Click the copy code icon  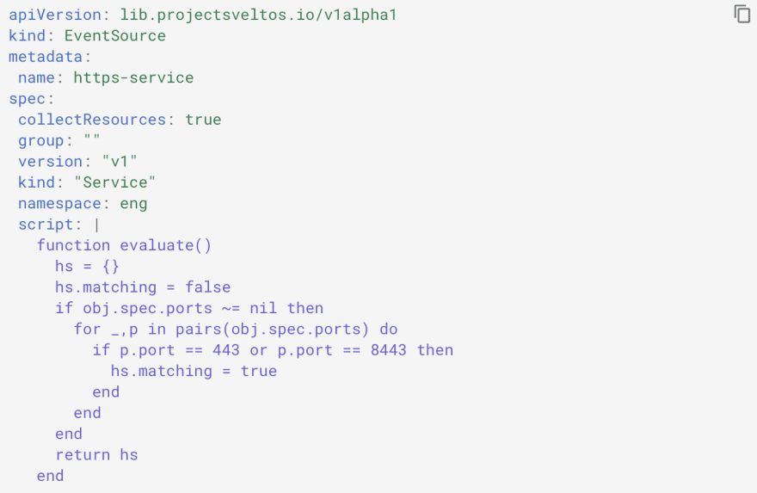coord(742,14)
